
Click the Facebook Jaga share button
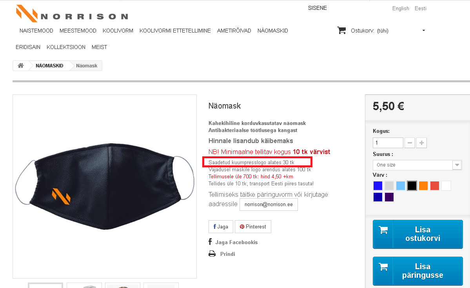[x=221, y=226]
